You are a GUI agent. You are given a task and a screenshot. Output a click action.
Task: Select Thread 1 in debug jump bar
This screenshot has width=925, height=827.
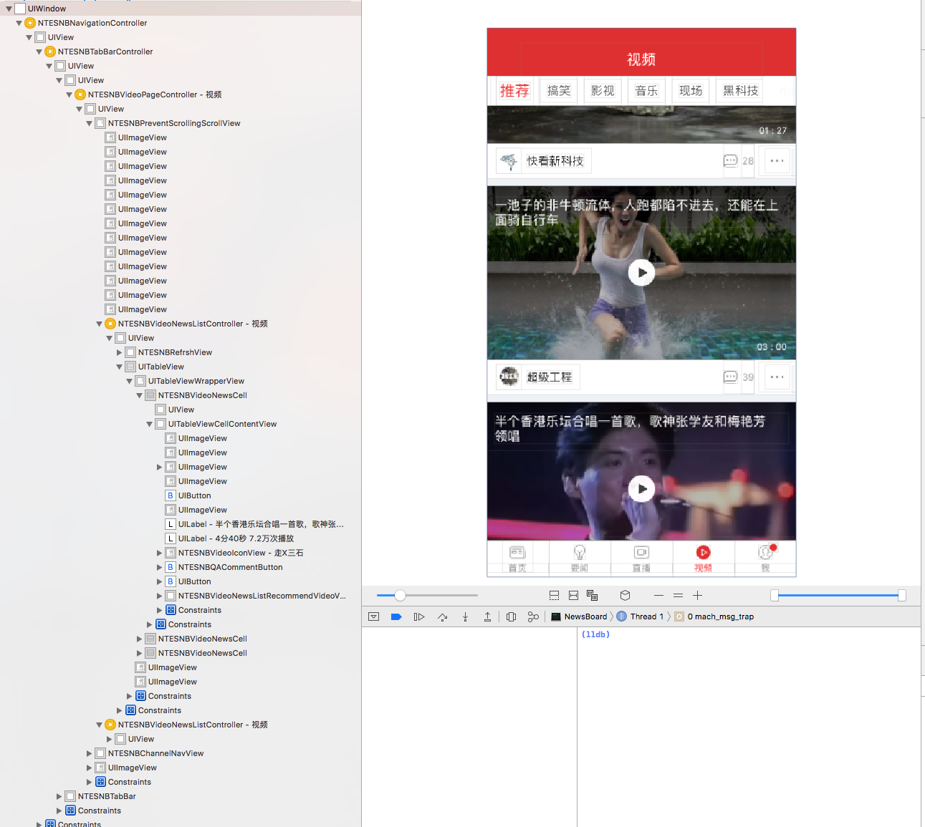click(640, 616)
